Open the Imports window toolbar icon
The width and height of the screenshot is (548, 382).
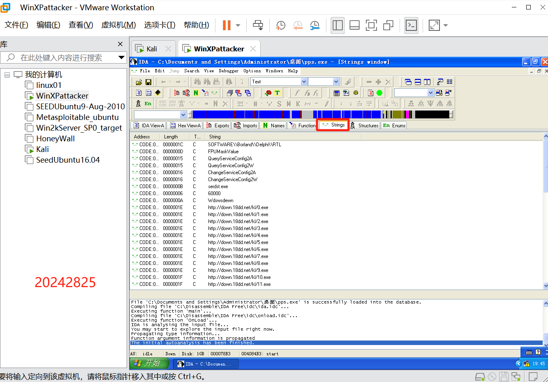click(186, 93)
